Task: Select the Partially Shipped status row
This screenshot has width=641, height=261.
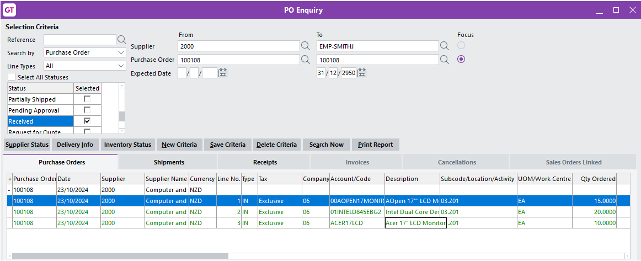Action: 40,99
